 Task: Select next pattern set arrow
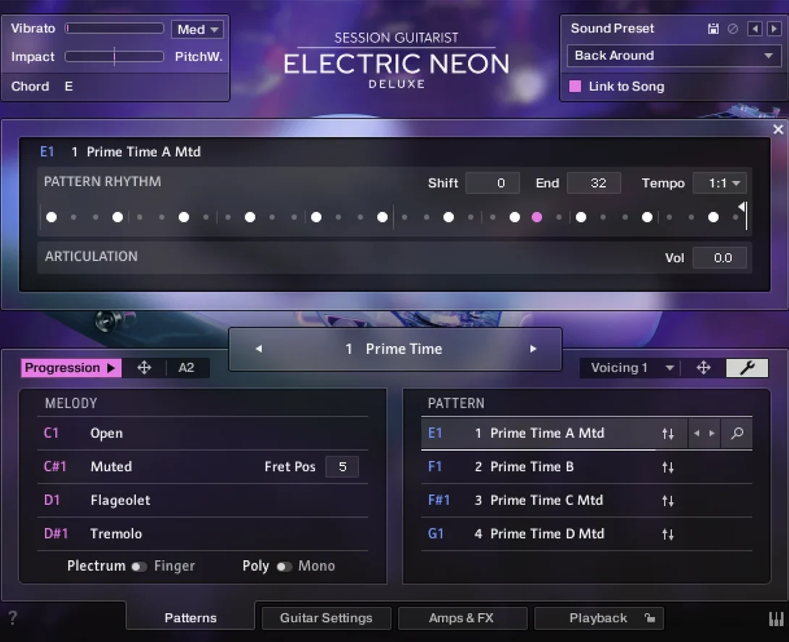pyautogui.click(x=533, y=349)
